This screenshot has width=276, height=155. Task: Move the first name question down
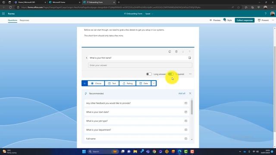[183, 52]
